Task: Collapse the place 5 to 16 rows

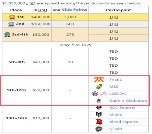Action: point(75,45)
